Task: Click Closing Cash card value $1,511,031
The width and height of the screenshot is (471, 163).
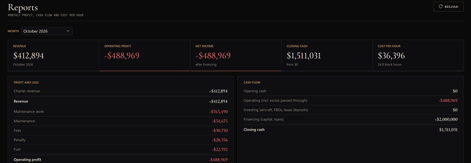Action: [304, 55]
